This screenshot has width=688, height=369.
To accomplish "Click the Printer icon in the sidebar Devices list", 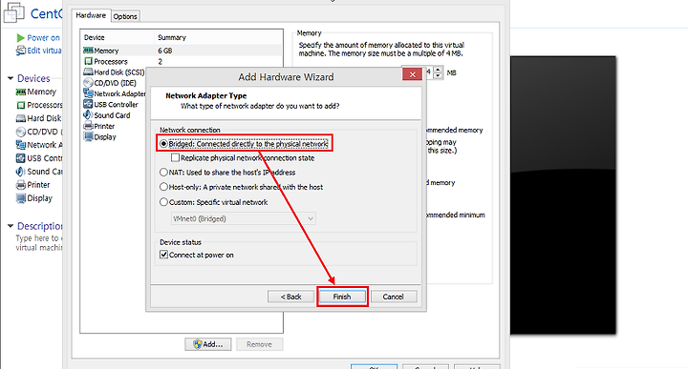I will click(x=21, y=185).
